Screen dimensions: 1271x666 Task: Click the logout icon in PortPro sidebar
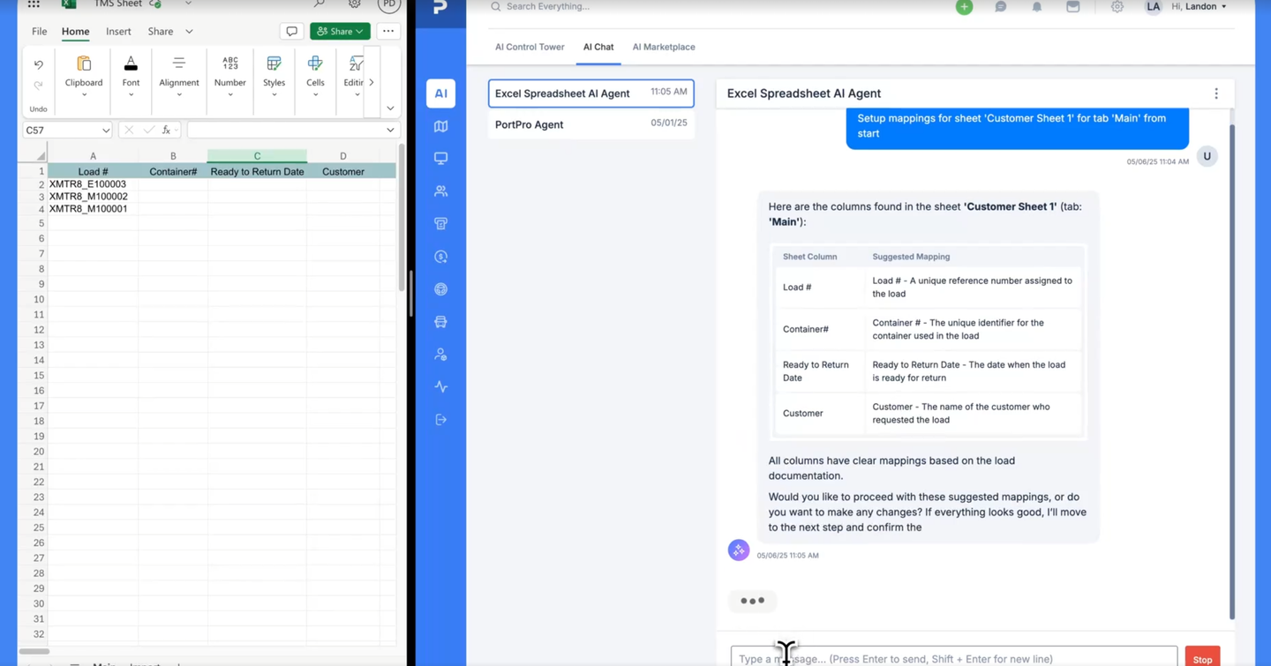tap(440, 420)
